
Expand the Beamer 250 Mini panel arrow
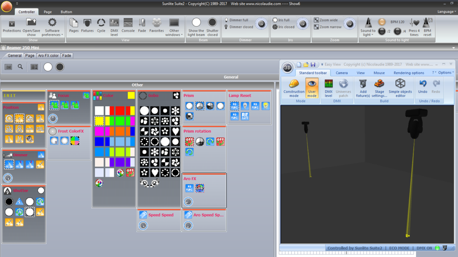(x=454, y=47)
